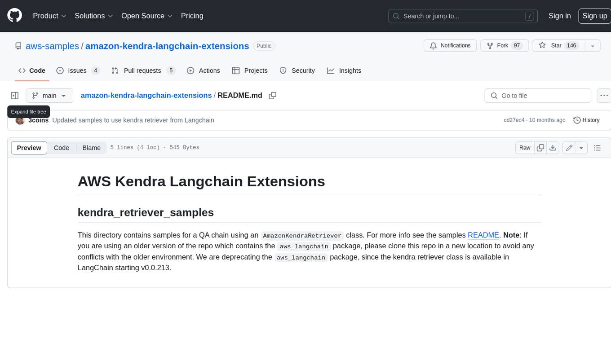611x343 pixels.
Task: View the file History
Action: [x=586, y=120]
